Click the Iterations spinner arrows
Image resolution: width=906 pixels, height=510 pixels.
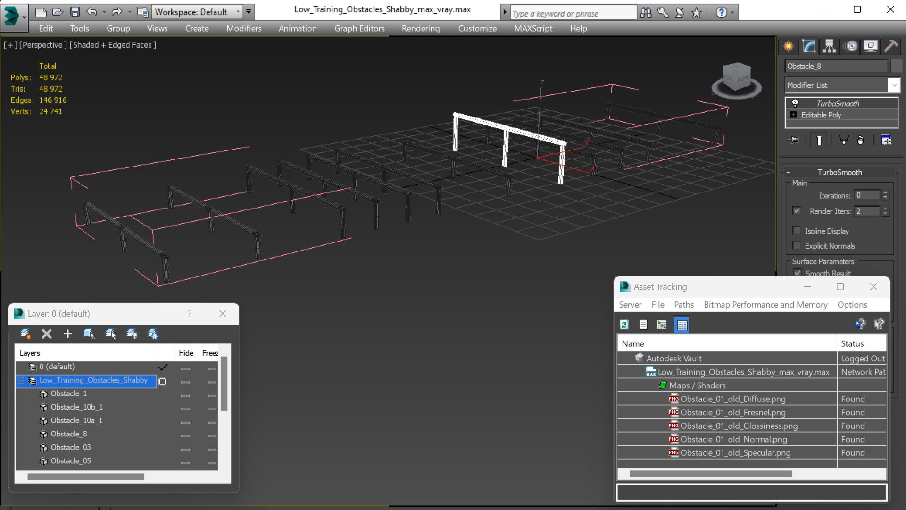885,195
